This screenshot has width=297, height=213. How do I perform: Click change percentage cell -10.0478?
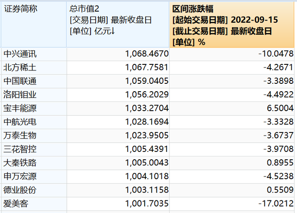tap(232, 54)
